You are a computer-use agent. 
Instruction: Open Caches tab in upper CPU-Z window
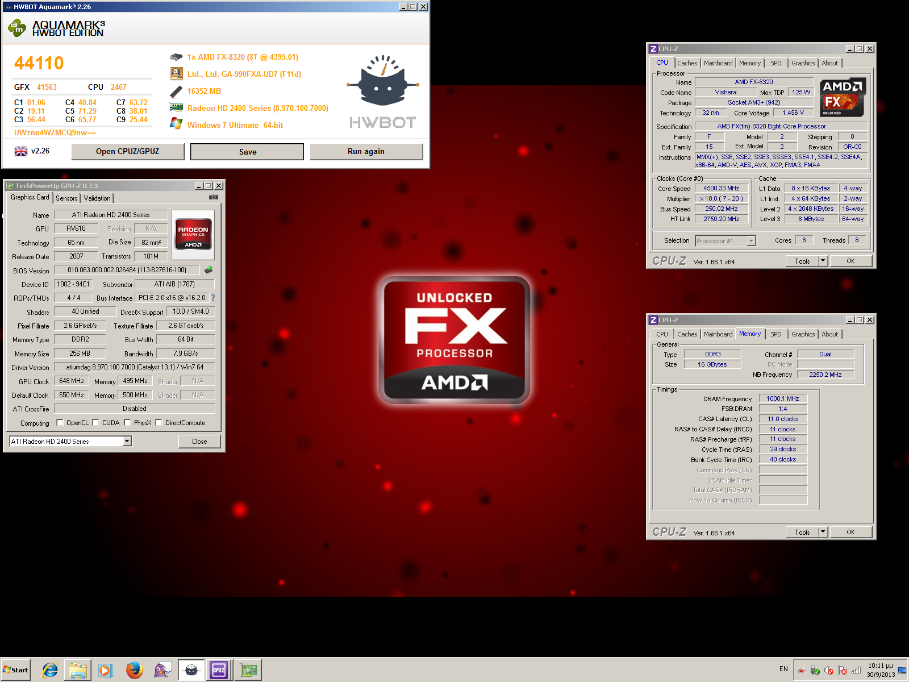tap(687, 63)
